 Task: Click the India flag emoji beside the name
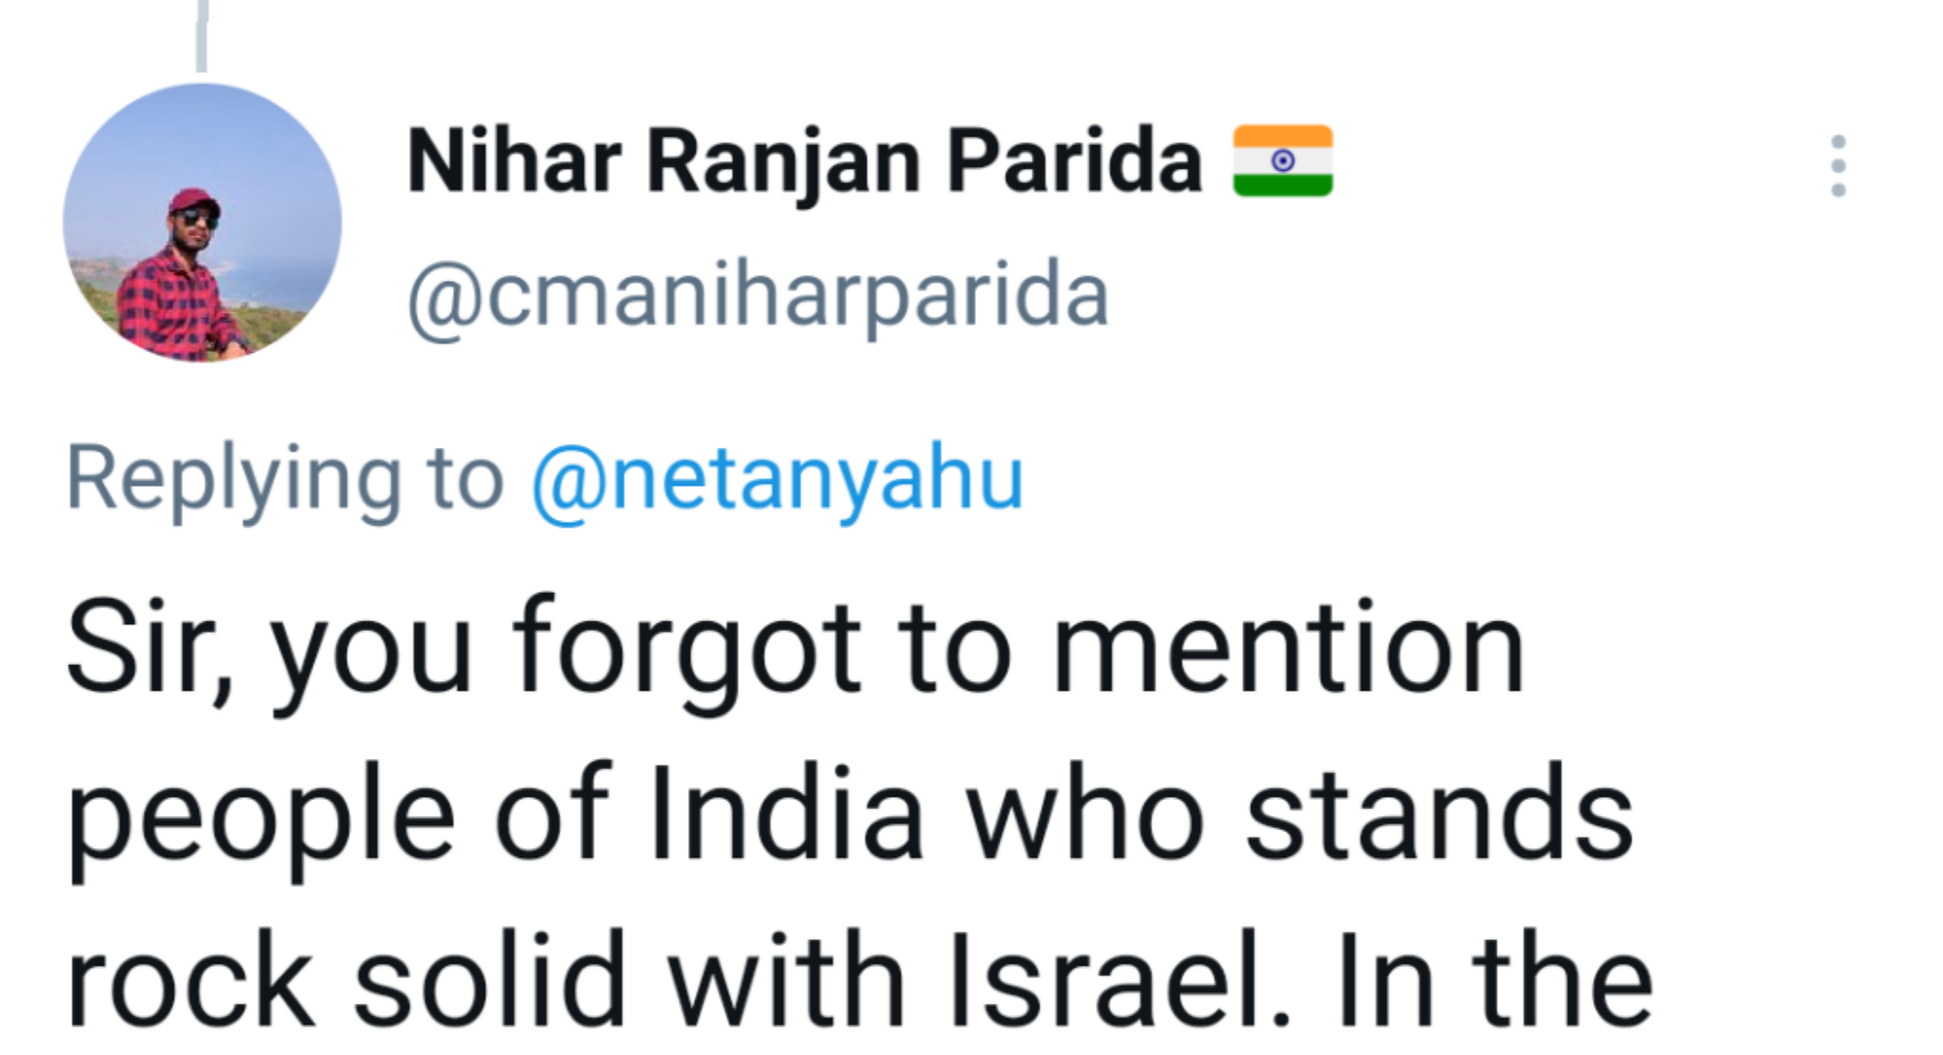click(x=1283, y=161)
